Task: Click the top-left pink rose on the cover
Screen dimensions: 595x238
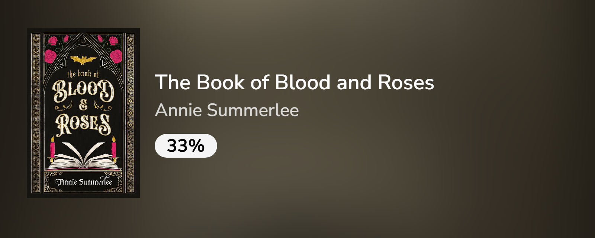Action: [x=51, y=56]
